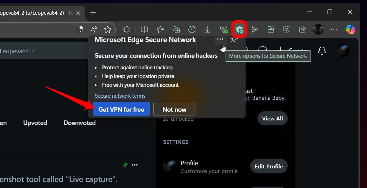This screenshot has height=188, width=367.
Task: Star this page as a favorite
Action: (x=108, y=29)
